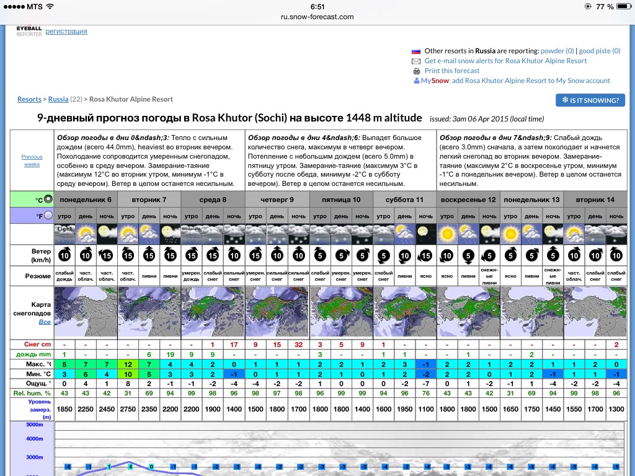Open the регистрация link
The height and width of the screenshot is (476, 635).
tap(66, 31)
